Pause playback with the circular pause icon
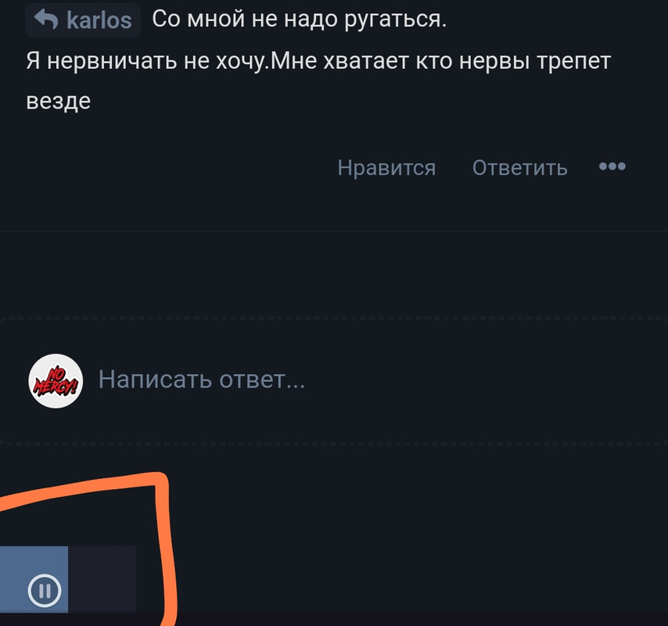Screen dimensions: 668x626 (x=45, y=591)
